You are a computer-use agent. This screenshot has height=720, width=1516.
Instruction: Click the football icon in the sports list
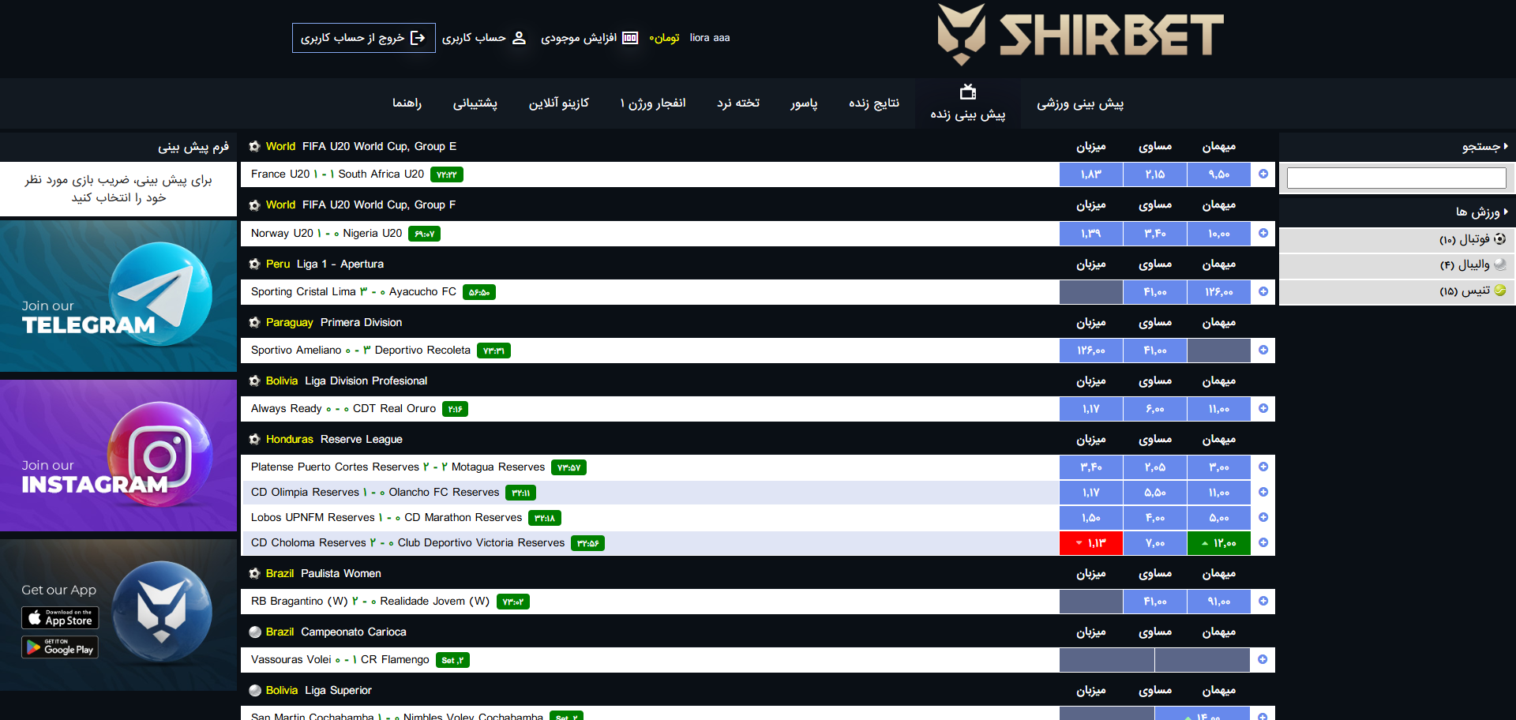1499,239
